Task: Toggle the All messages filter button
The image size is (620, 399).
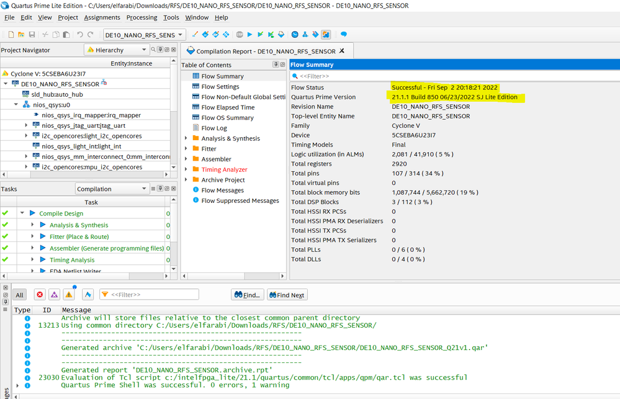Action: point(20,295)
